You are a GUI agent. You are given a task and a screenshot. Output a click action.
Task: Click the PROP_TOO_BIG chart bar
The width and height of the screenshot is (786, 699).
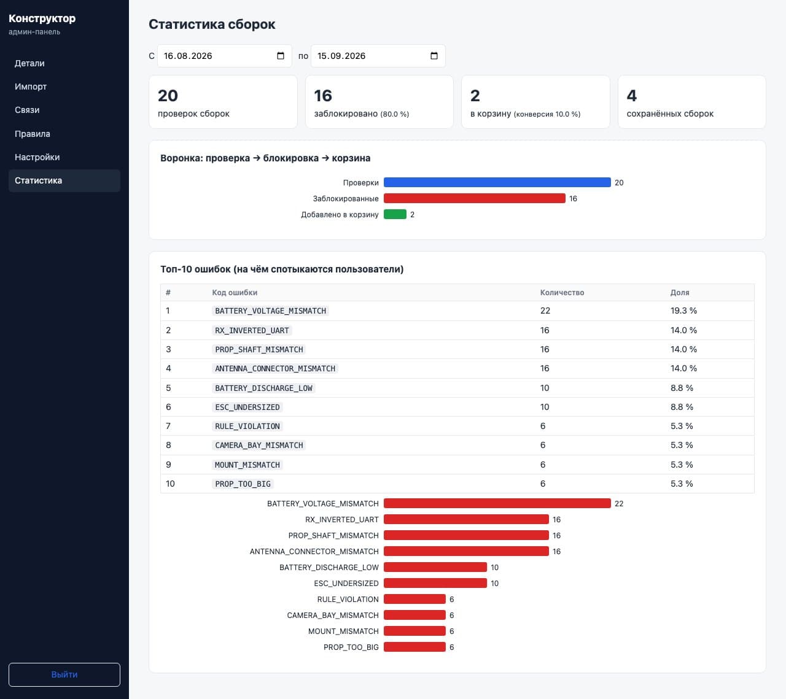pyautogui.click(x=414, y=647)
